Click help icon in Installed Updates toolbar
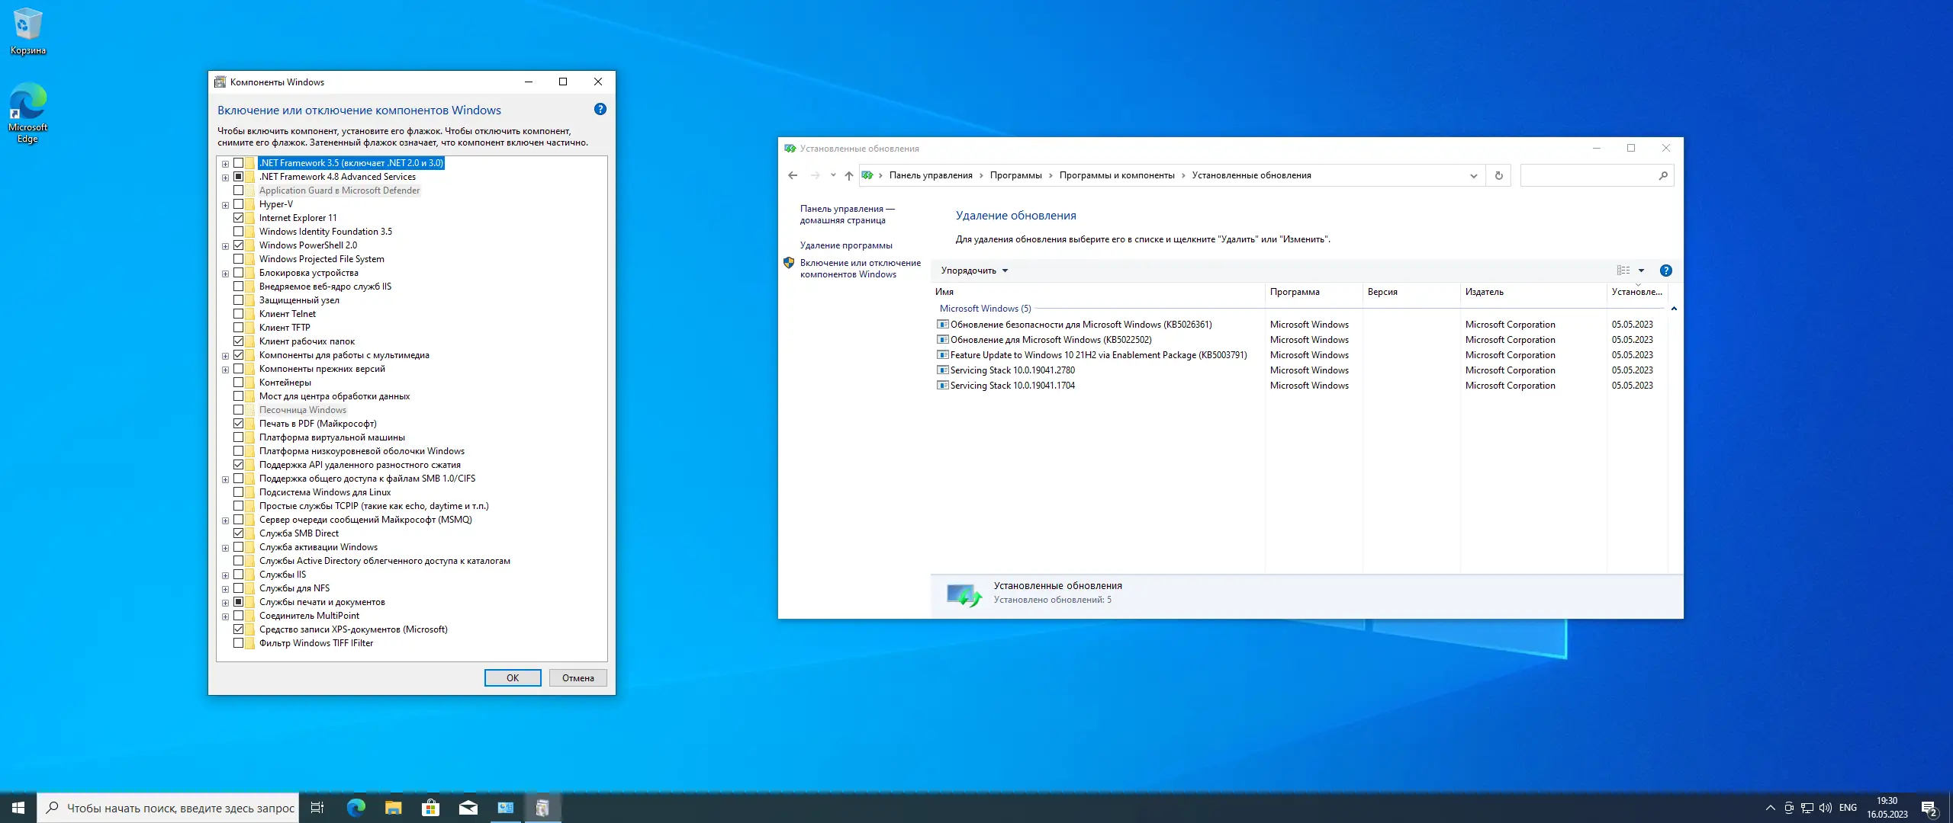 coord(1666,271)
